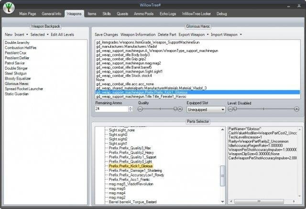
Task: Click Remaining Ammo spinner down arrow
Action: [131, 110]
